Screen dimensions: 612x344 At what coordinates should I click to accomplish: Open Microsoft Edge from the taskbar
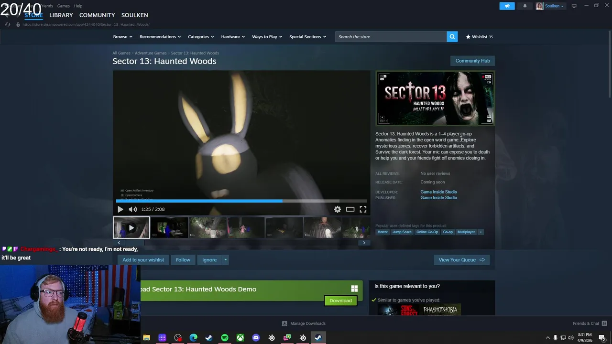(x=193, y=338)
